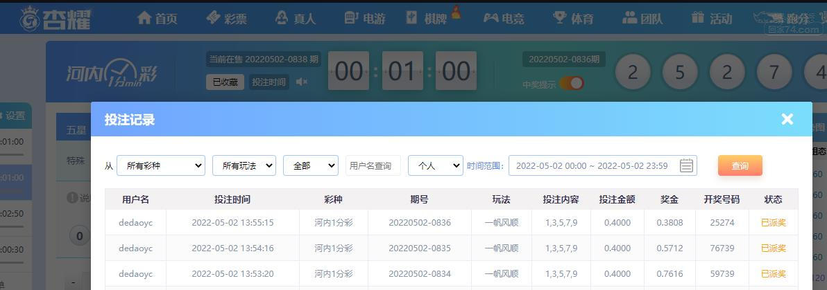Close the 投注记录 dialog
827x290 pixels.
point(787,119)
